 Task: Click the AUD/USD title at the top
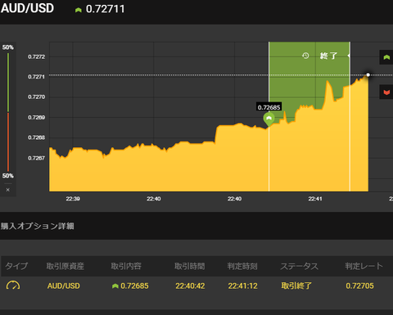point(27,8)
